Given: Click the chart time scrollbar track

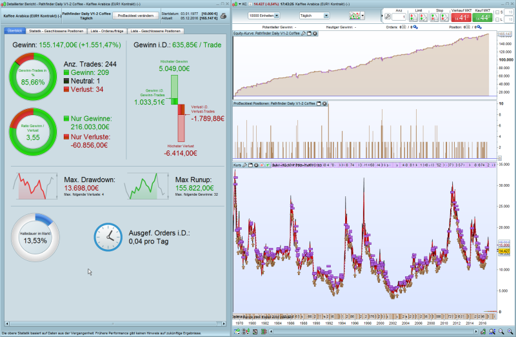Looking at the screenshot, I should click(x=373, y=331).
